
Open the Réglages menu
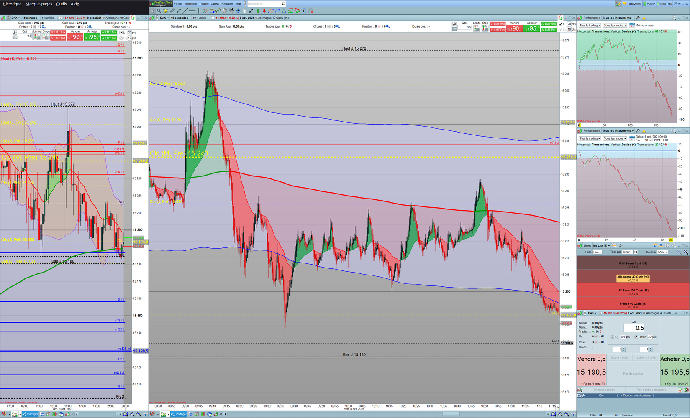227,4
